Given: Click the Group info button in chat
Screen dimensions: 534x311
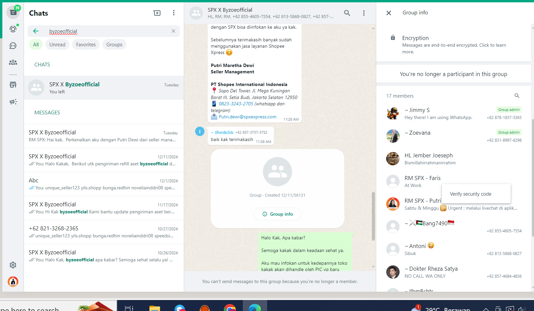Looking at the screenshot, I should point(278,214).
